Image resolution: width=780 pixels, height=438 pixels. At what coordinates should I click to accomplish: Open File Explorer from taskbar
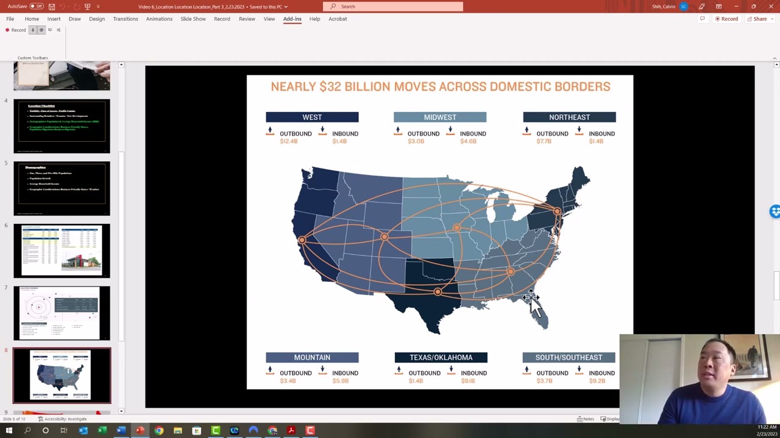coord(178,431)
